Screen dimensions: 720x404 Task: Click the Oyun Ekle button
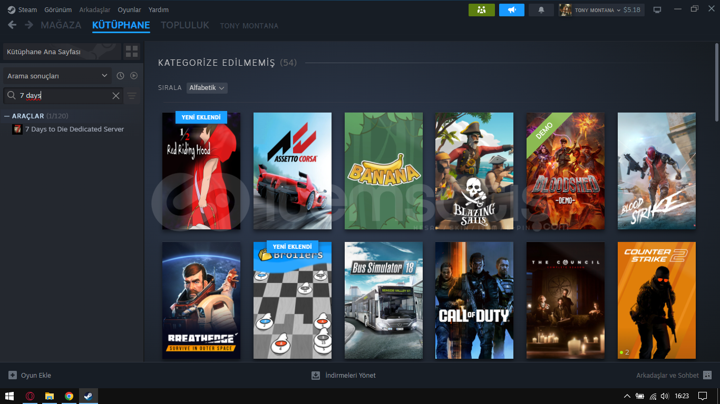(x=30, y=375)
